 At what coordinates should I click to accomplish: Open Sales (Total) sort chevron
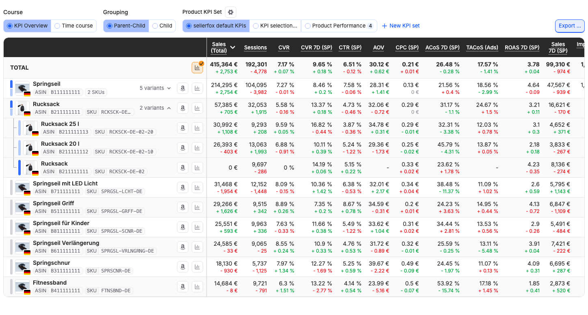click(233, 47)
